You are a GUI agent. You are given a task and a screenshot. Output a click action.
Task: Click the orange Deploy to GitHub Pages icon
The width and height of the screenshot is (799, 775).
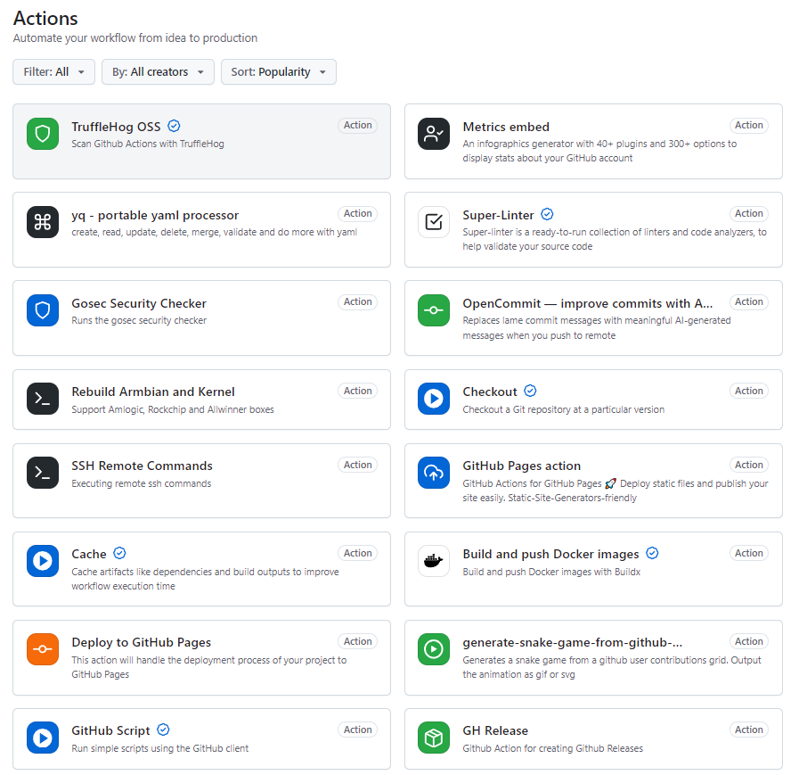click(43, 649)
